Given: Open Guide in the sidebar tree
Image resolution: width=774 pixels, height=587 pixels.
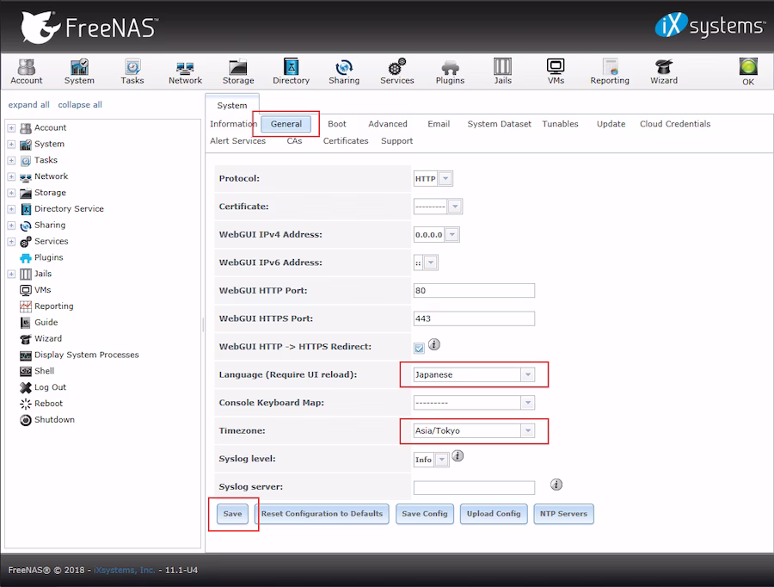Looking at the screenshot, I should pos(39,322).
